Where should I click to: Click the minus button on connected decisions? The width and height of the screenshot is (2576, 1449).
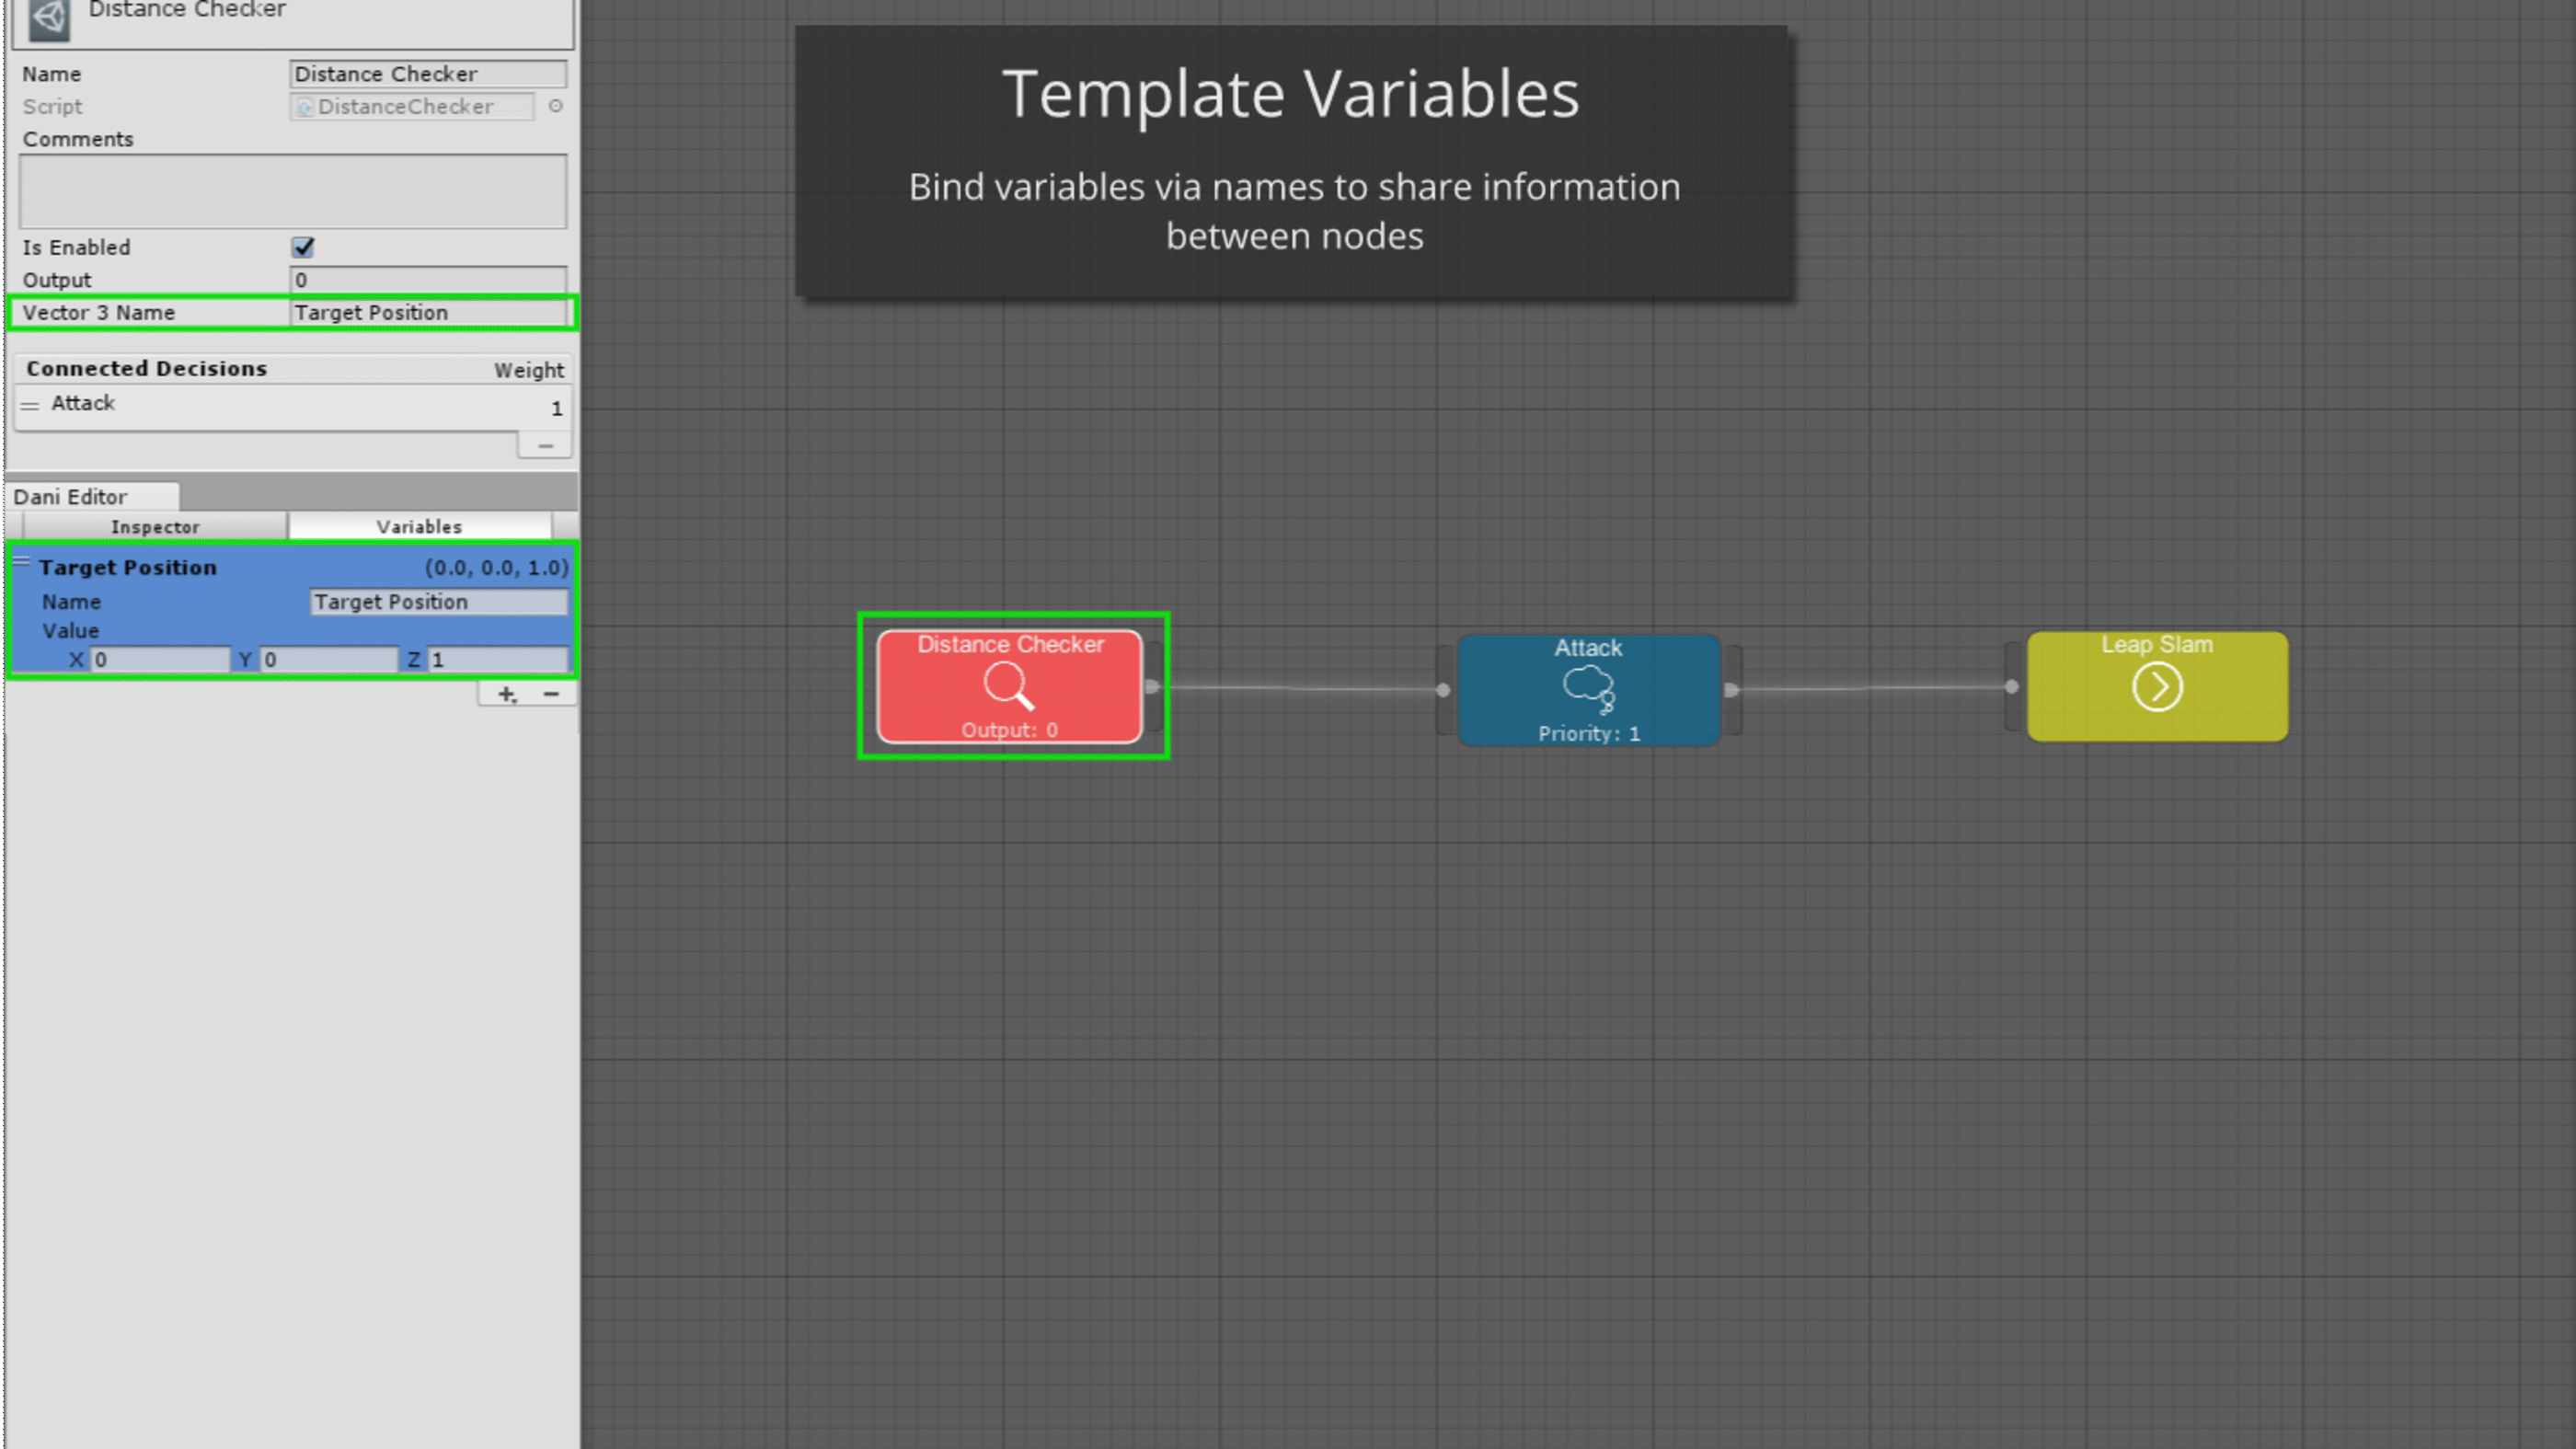(x=545, y=444)
